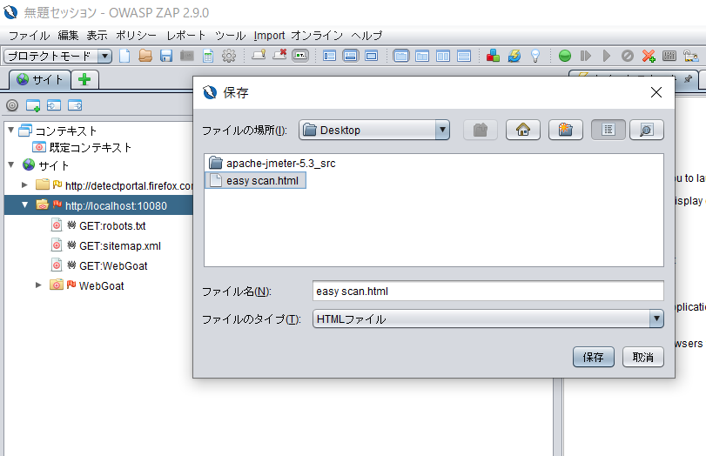Click the Full layout icon

tap(372, 56)
